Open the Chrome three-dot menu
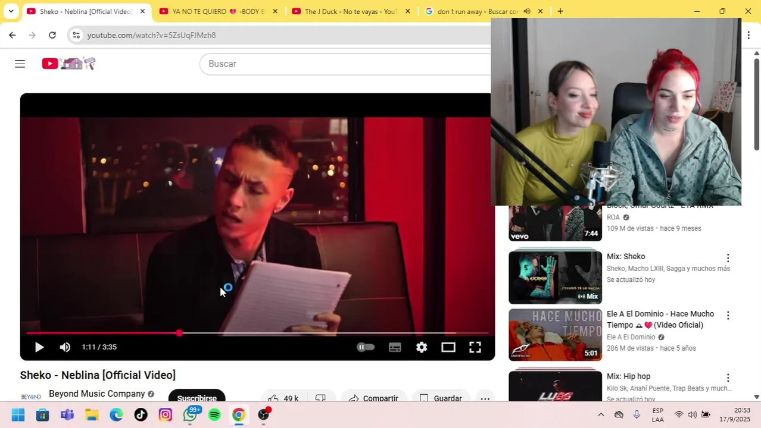This screenshot has height=428, width=761. click(x=748, y=35)
